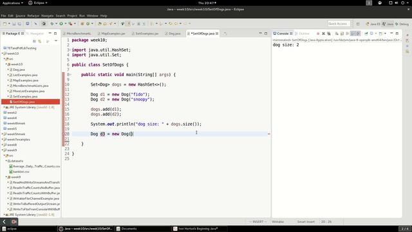
Task: Click the Open Type toolbar icon
Action: point(99,24)
